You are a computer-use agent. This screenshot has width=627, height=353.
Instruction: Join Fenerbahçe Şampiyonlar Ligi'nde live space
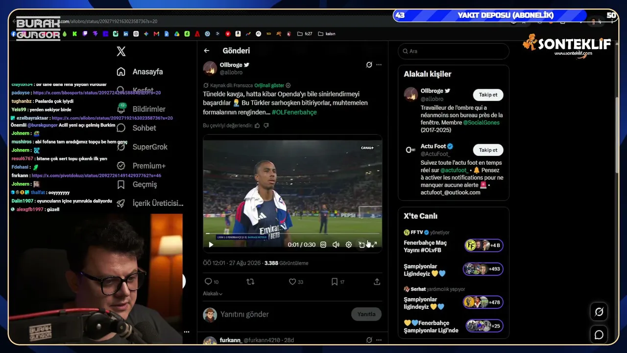point(453,326)
